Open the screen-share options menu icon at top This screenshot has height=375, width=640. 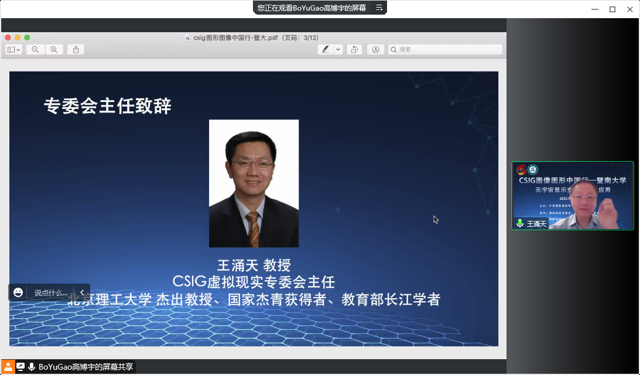click(379, 8)
